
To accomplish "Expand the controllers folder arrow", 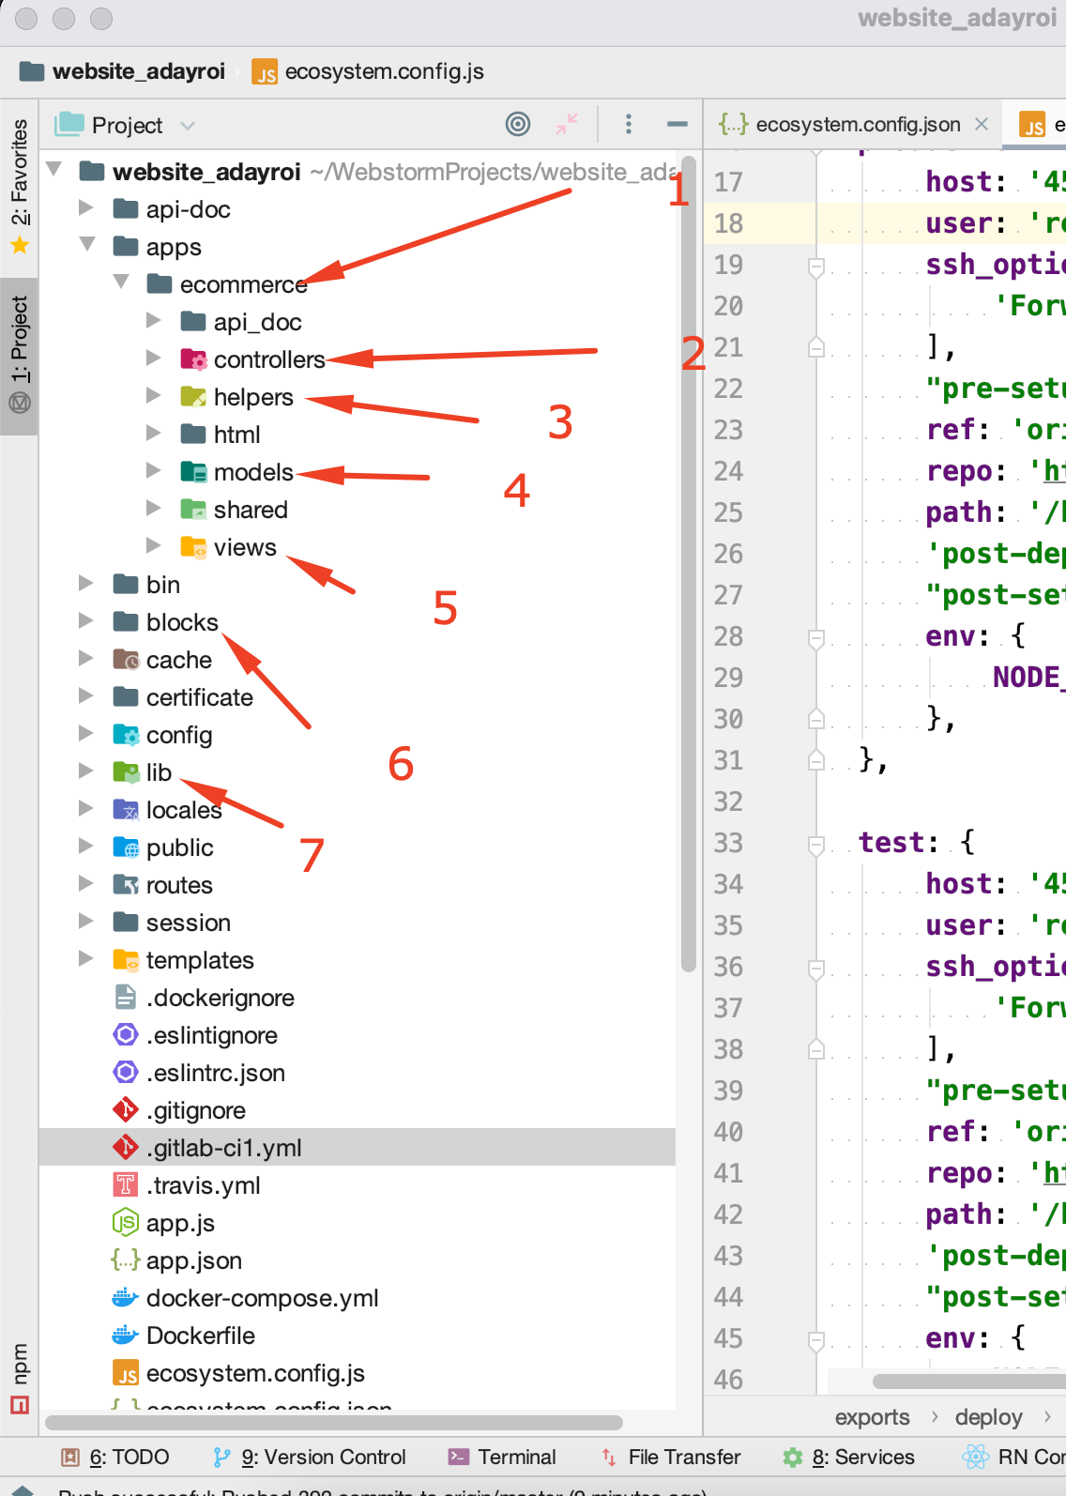I will pos(154,358).
